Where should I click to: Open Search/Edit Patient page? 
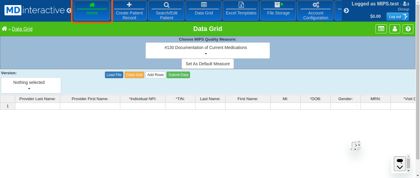(167, 11)
